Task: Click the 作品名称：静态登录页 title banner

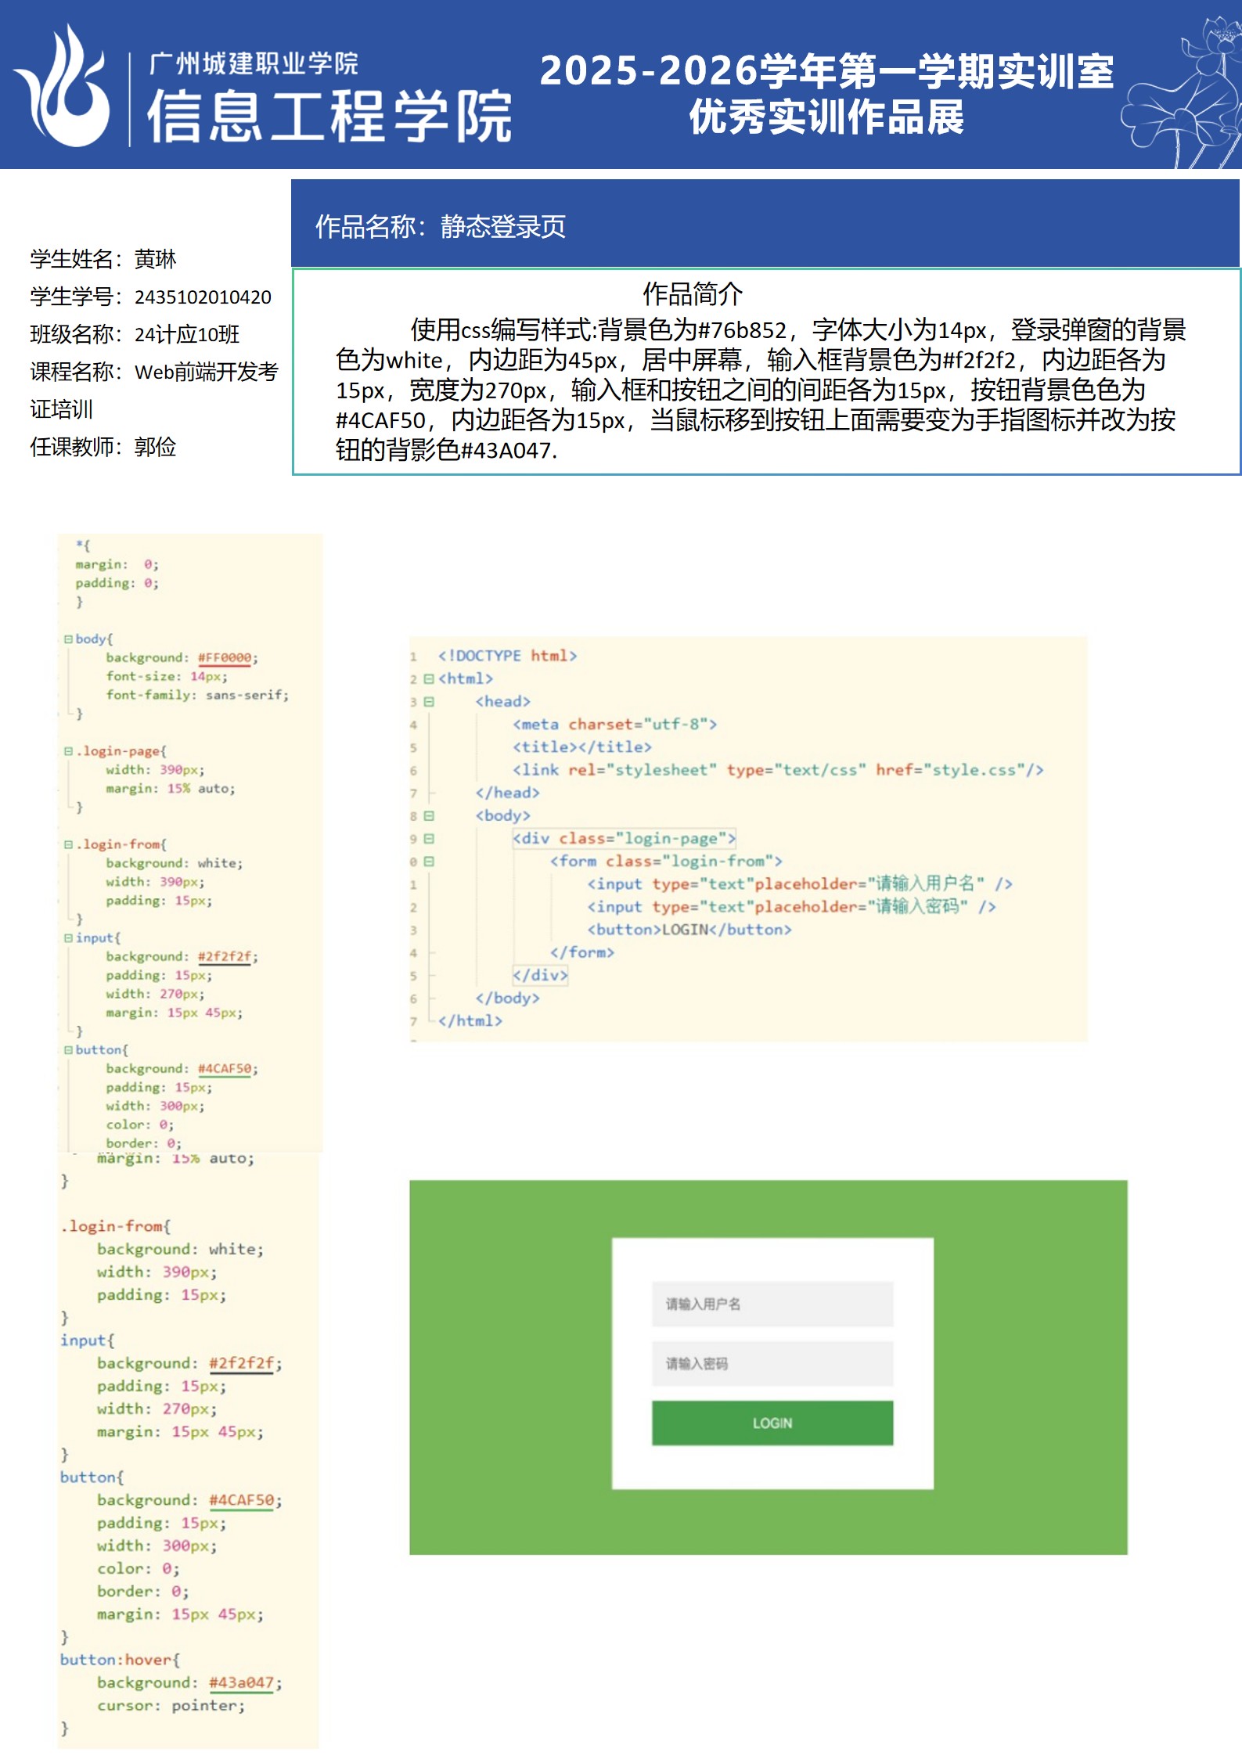Action: pyautogui.click(x=440, y=226)
